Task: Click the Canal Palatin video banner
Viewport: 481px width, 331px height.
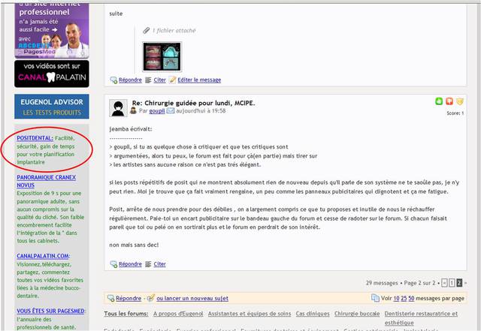Action: [52, 74]
